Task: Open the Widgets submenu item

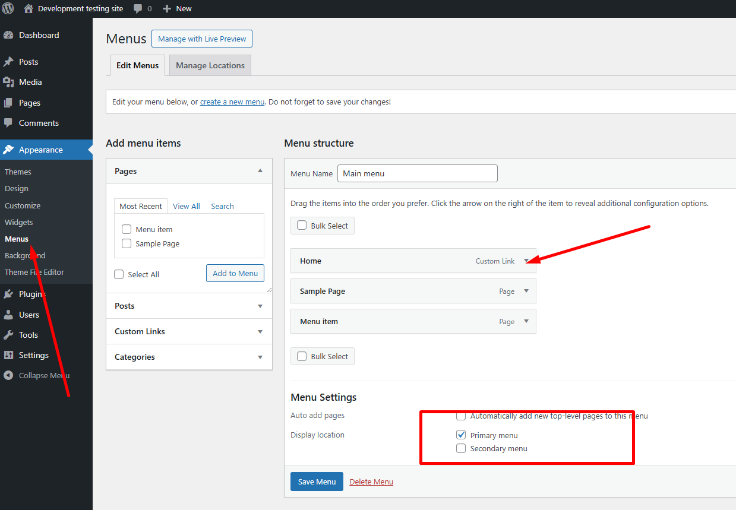Action: point(19,222)
